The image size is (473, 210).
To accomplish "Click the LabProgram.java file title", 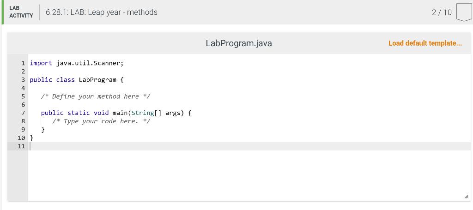I will click(x=239, y=43).
